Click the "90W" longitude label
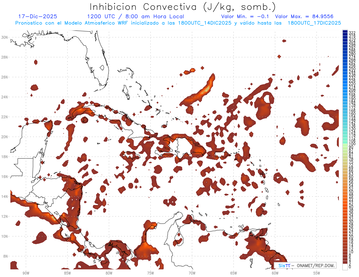The image size is (359, 277). (26, 273)
